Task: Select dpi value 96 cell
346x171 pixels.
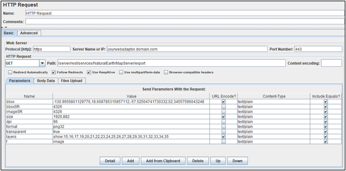Action: tap(131, 122)
